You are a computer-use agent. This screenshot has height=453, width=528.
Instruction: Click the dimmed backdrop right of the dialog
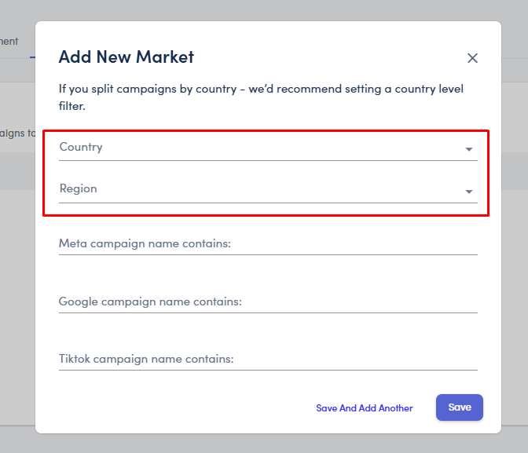click(515, 236)
